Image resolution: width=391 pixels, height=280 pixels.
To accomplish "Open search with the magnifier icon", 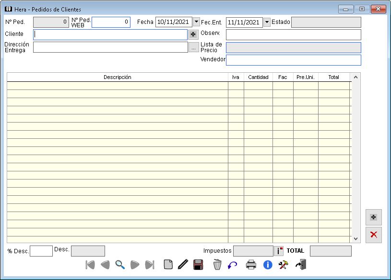I will (x=120, y=265).
